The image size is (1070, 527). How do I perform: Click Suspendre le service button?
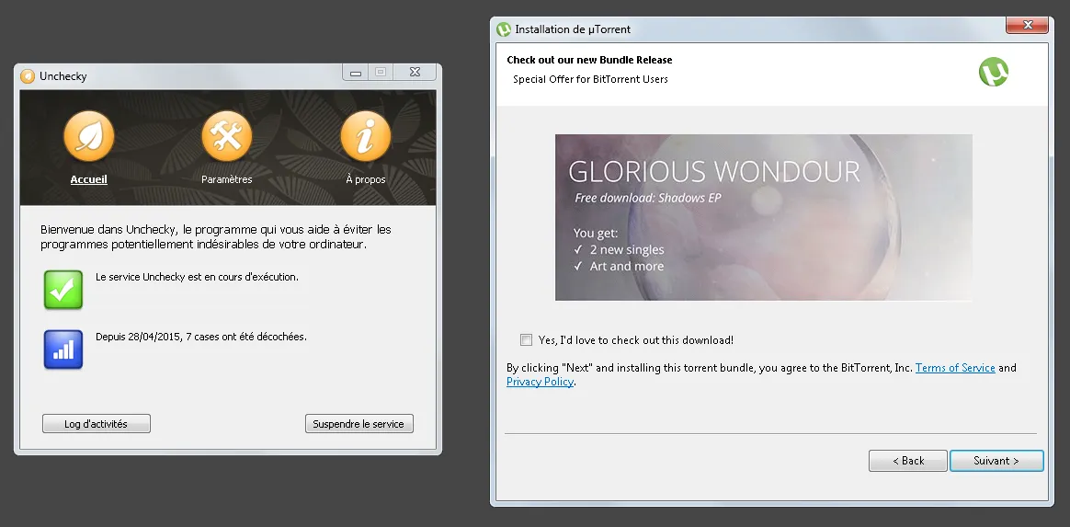point(359,424)
